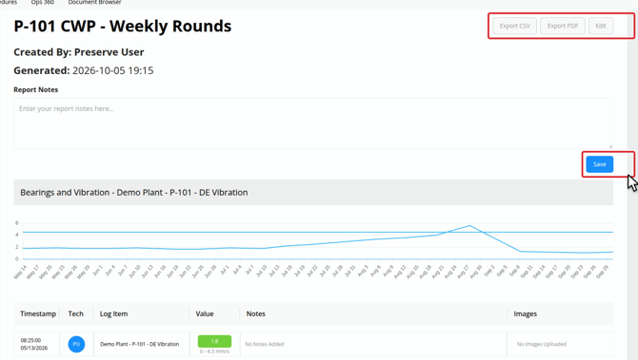Viewport: 638px width, 360px height.
Task: Click the PU technician avatar icon
Action: click(76, 344)
